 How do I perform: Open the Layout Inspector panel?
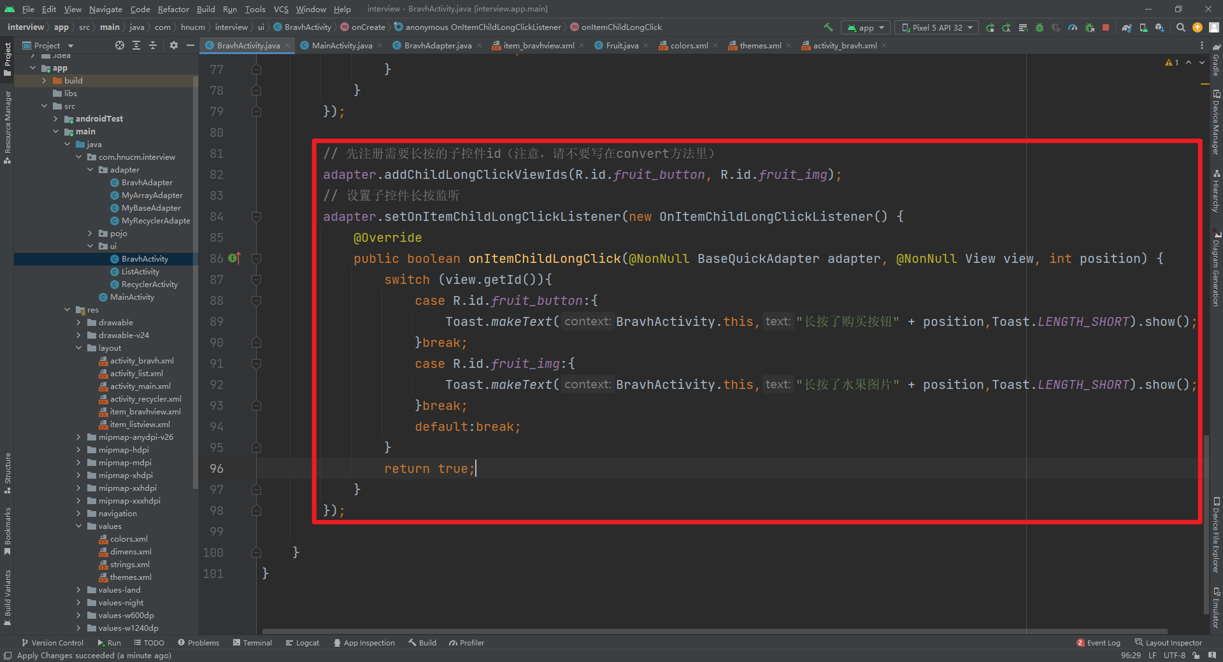[x=1168, y=643]
